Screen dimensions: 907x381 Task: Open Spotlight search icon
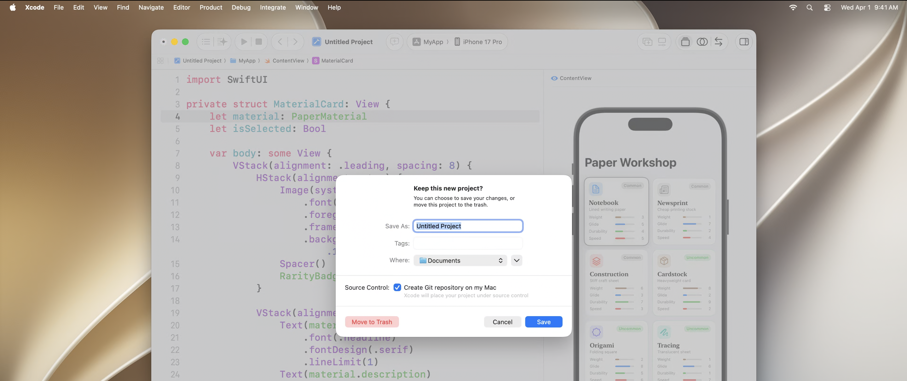pyautogui.click(x=810, y=7)
